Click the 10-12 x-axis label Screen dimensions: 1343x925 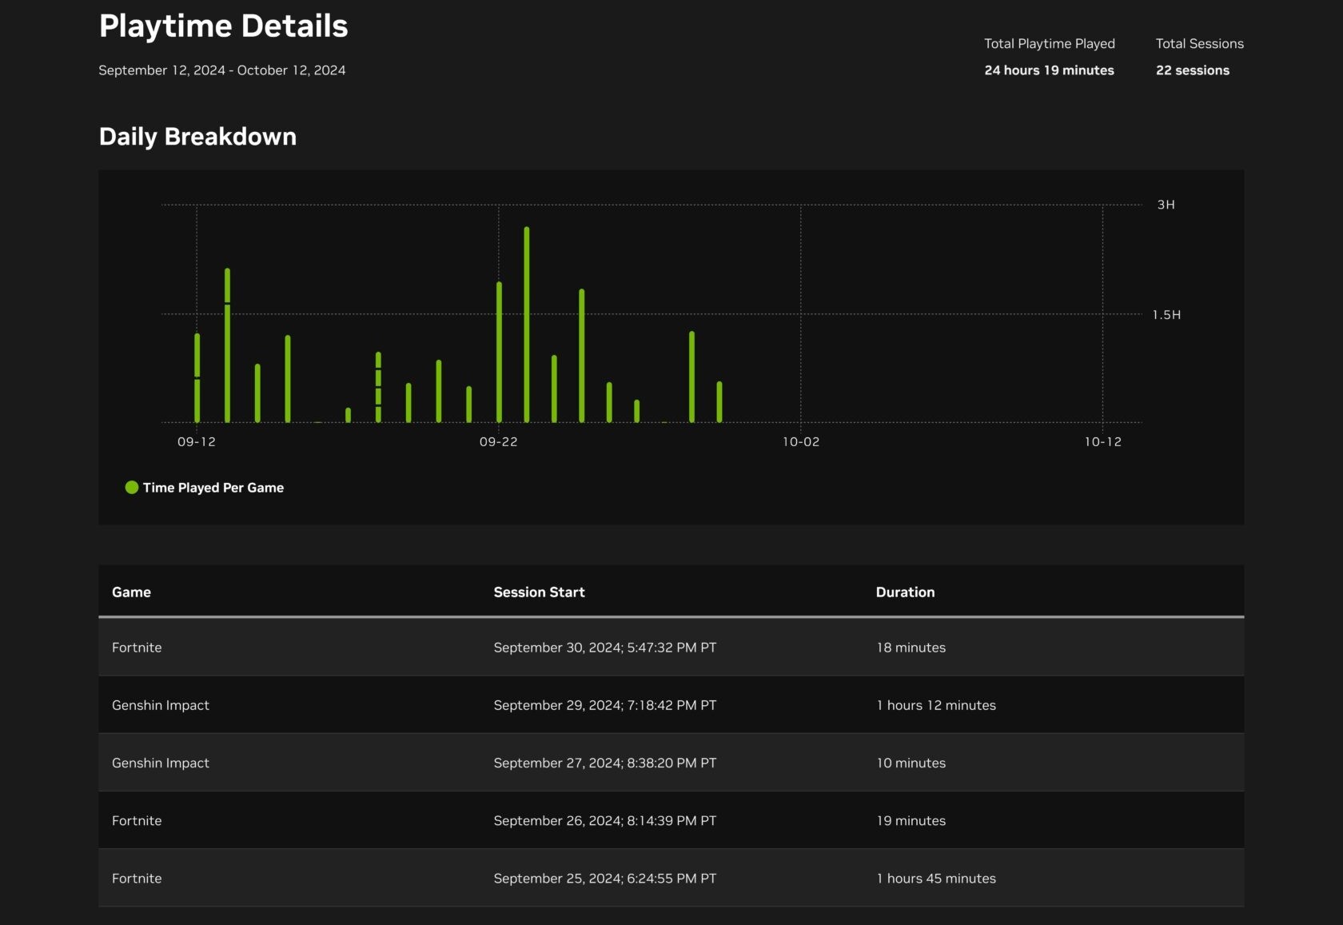click(1103, 442)
